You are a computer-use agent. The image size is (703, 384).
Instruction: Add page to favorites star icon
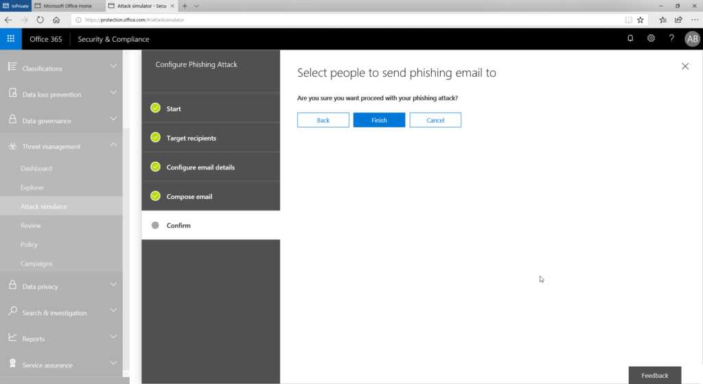click(641, 20)
